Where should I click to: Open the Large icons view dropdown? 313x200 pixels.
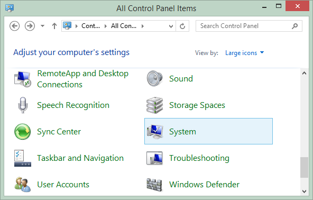(x=244, y=53)
